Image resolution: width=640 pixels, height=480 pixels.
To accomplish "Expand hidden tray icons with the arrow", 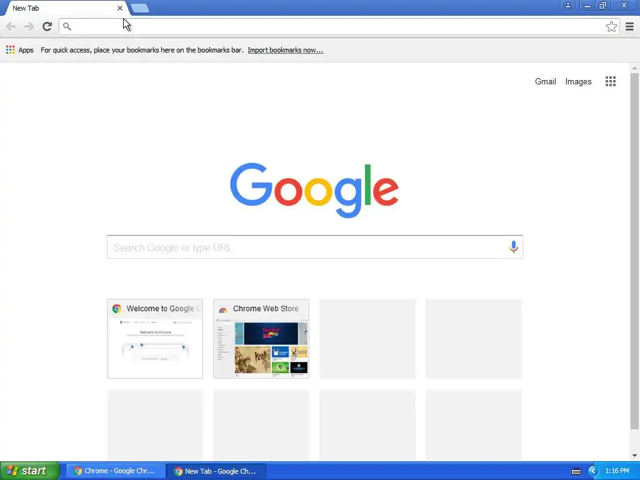I will coord(592,471).
